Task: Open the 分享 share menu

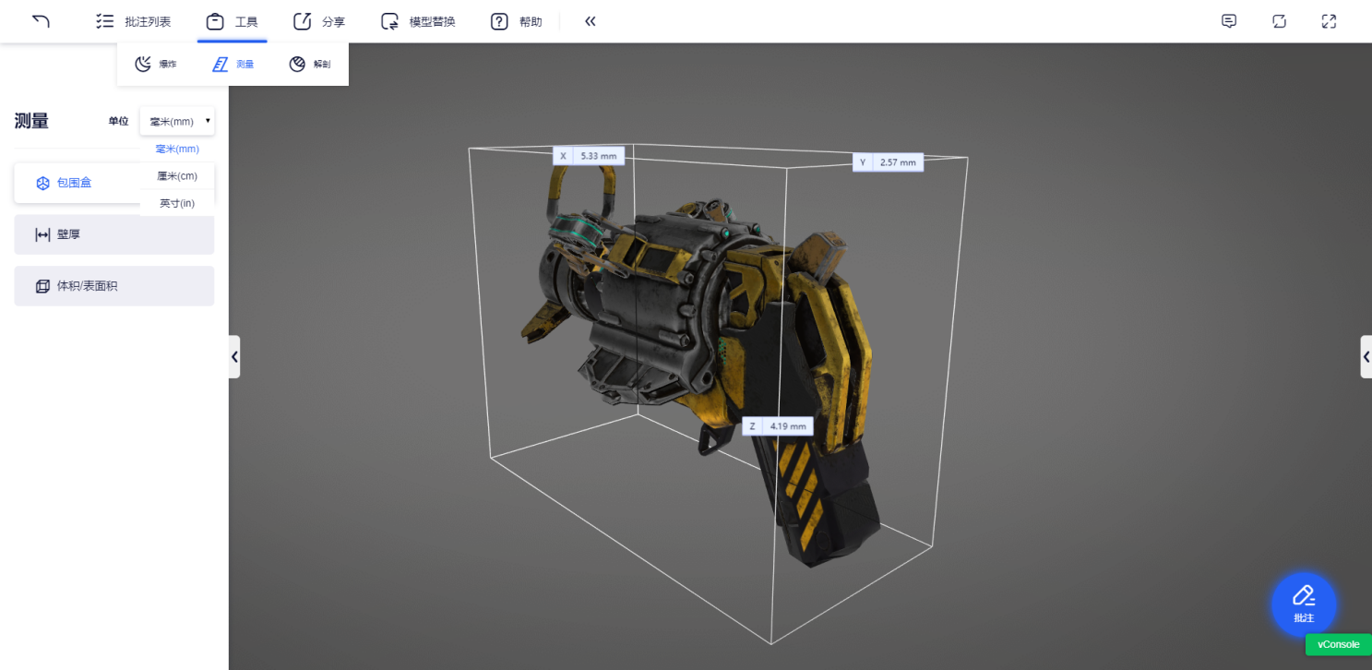Action: [x=318, y=21]
